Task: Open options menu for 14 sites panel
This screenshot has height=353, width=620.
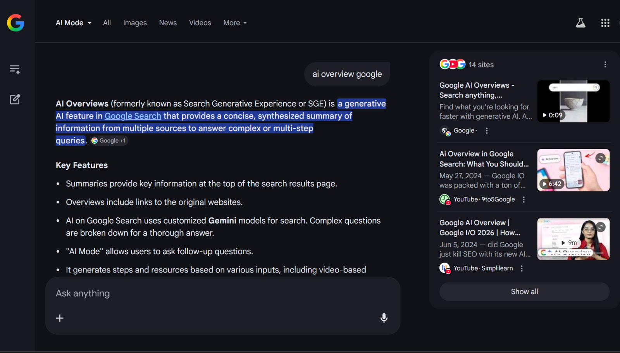Action: tap(605, 65)
